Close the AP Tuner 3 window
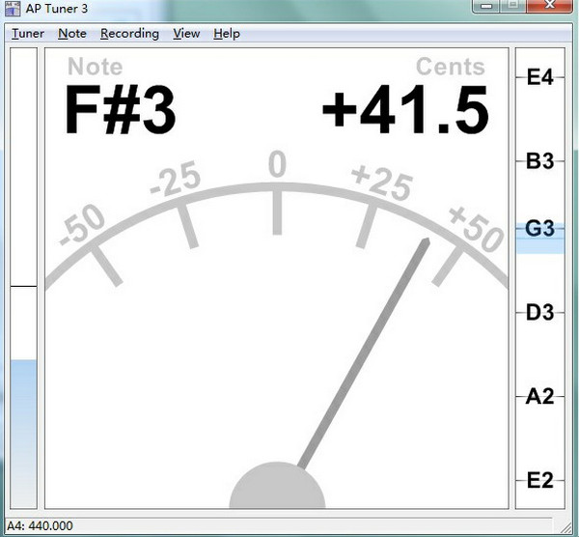The height and width of the screenshot is (537, 579). [550, 5]
